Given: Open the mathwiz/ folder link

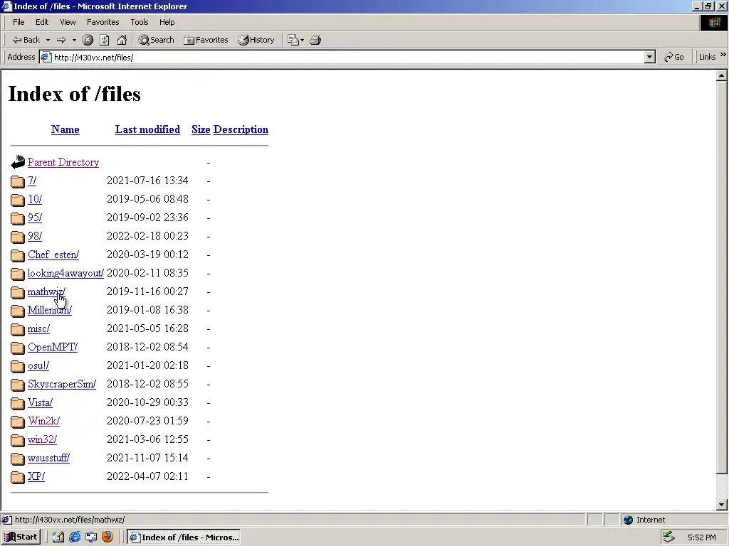Looking at the screenshot, I should [x=46, y=292].
